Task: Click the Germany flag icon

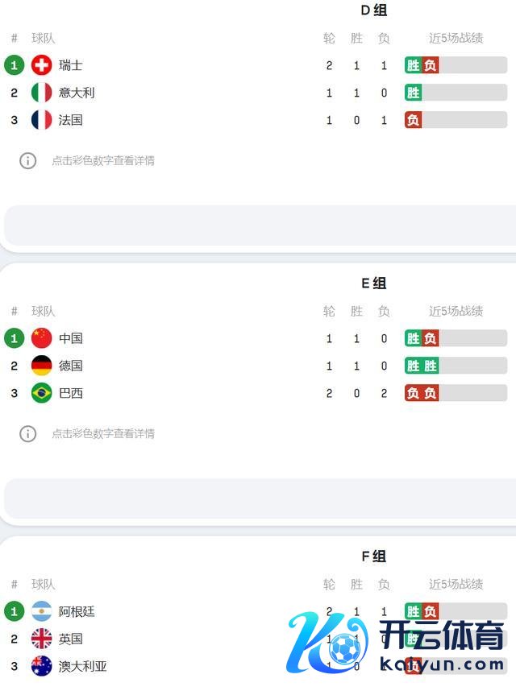Action: tap(41, 366)
